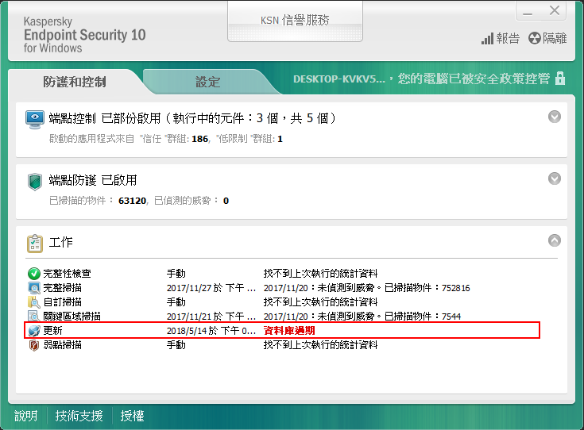Screen dimensions: 584x430
Task: Select the 完整性檢查 task row
Action: 282,274
